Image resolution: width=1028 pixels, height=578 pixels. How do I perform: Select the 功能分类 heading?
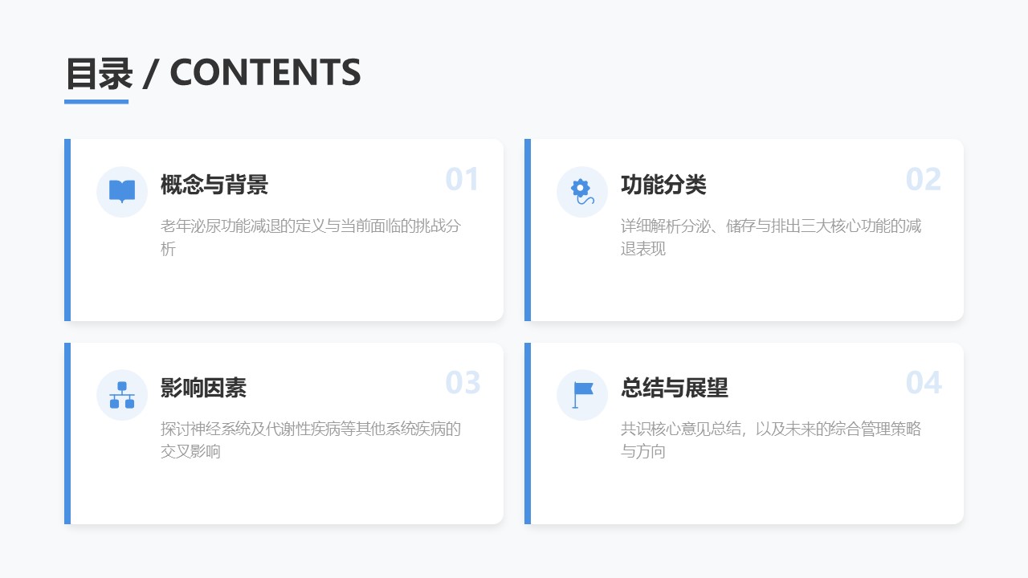coord(663,185)
